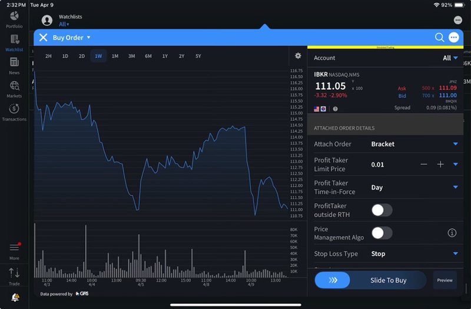
Task: Select the 1M chart range tab
Action: click(x=115, y=56)
